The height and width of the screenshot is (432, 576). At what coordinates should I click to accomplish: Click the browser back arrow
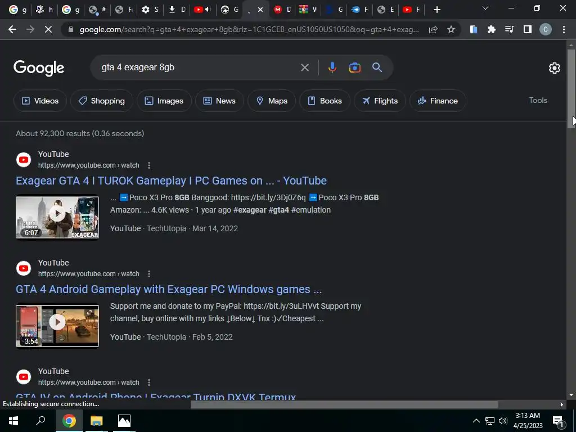[x=12, y=29]
